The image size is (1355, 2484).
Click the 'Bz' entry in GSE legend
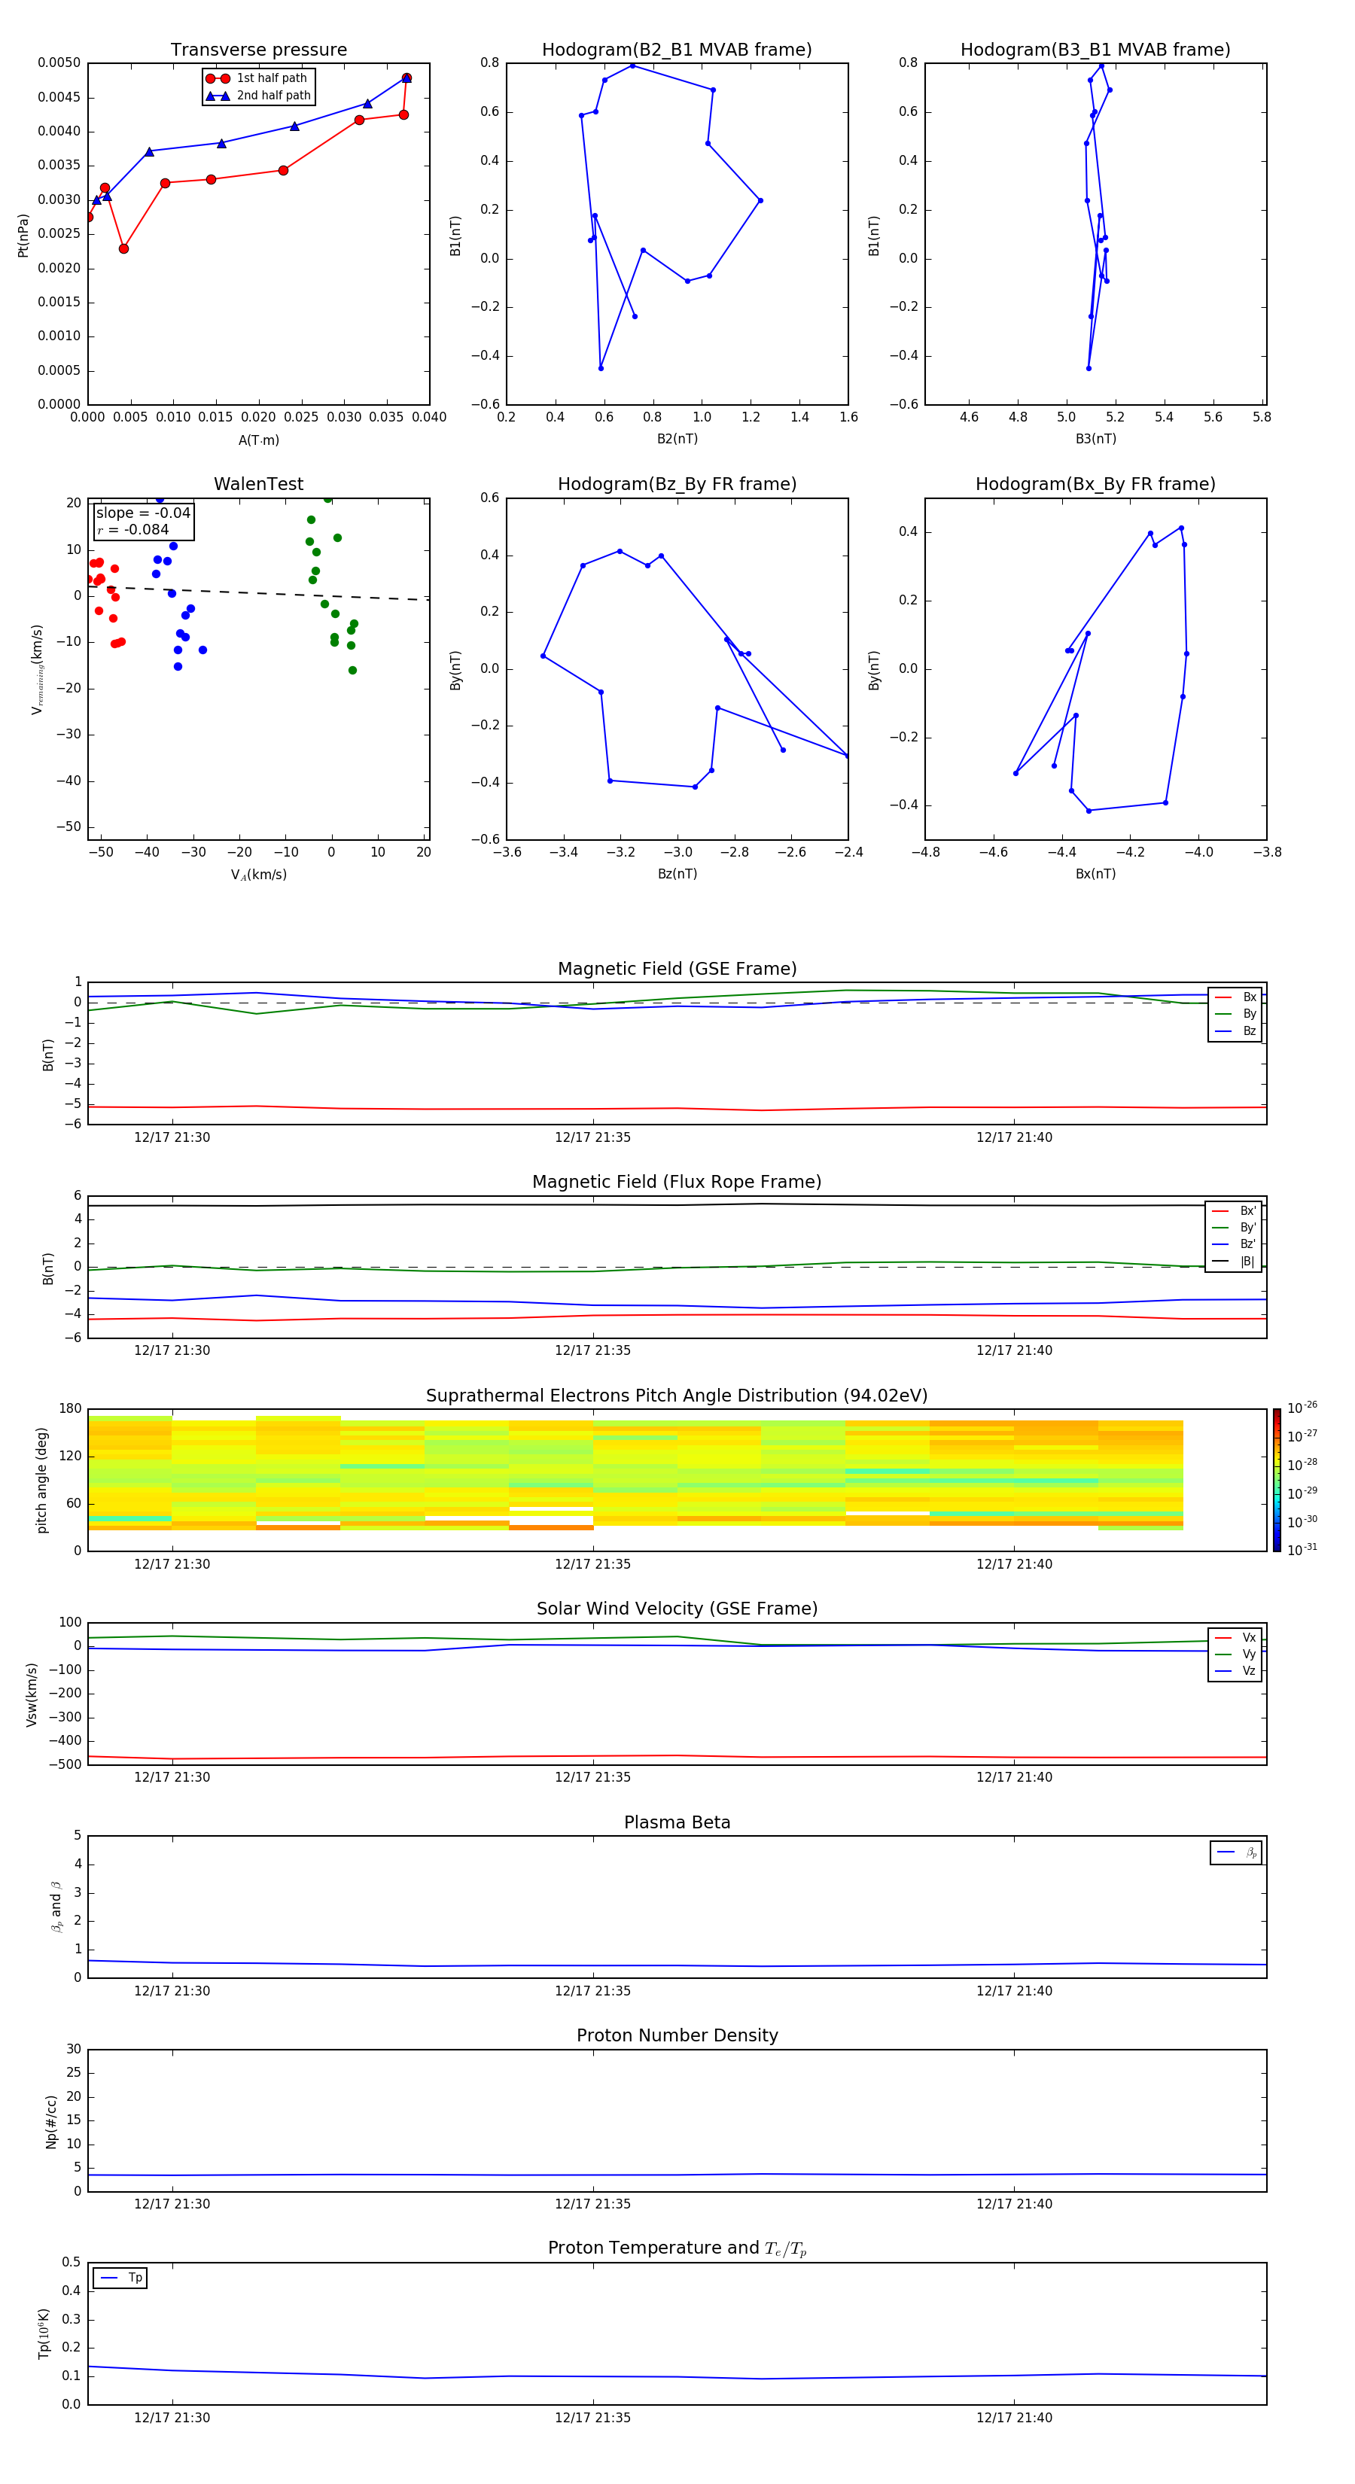1236,1030
